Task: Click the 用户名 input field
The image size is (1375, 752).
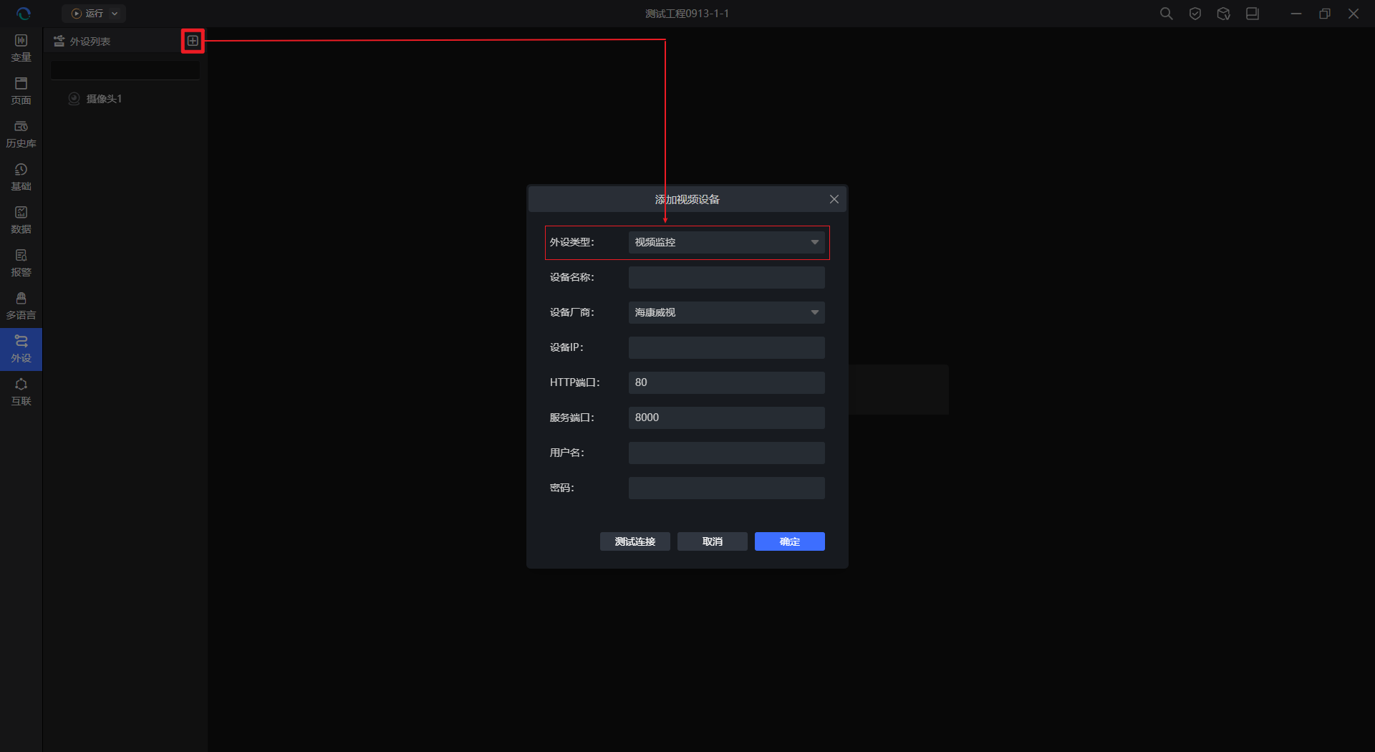Action: click(x=726, y=453)
